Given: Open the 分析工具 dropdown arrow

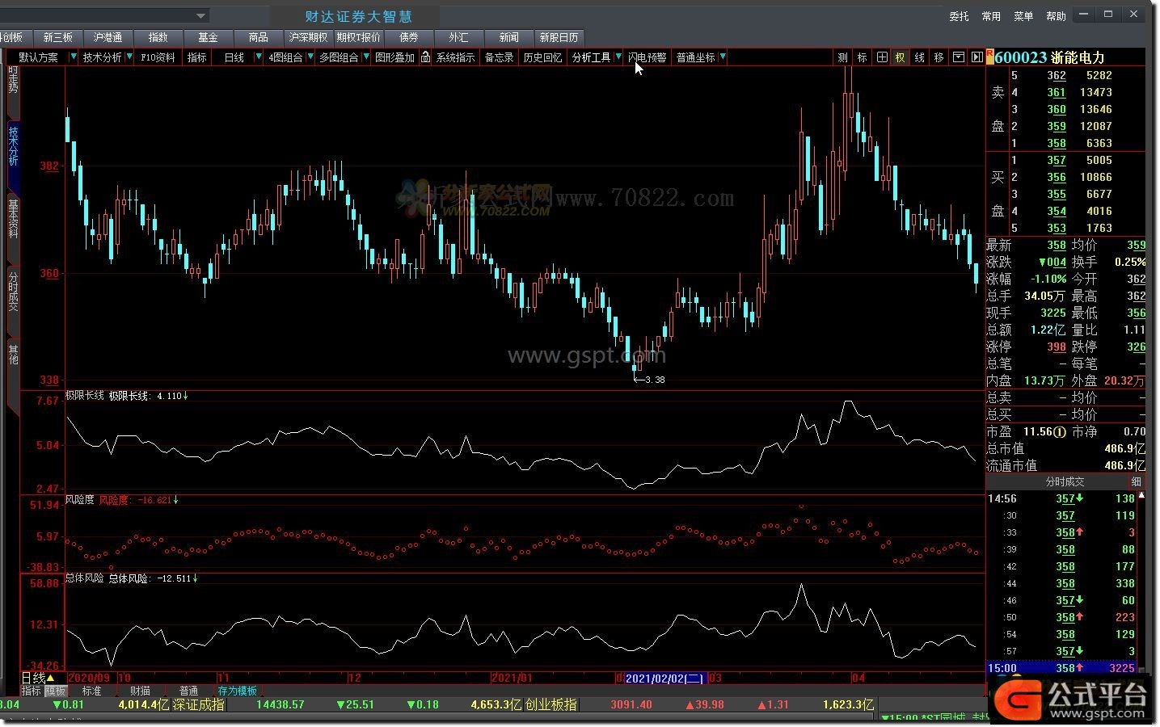Looking at the screenshot, I should click(x=618, y=57).
